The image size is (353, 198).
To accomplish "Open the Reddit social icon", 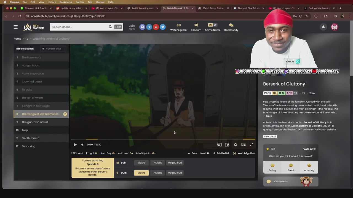I will 156,27.
